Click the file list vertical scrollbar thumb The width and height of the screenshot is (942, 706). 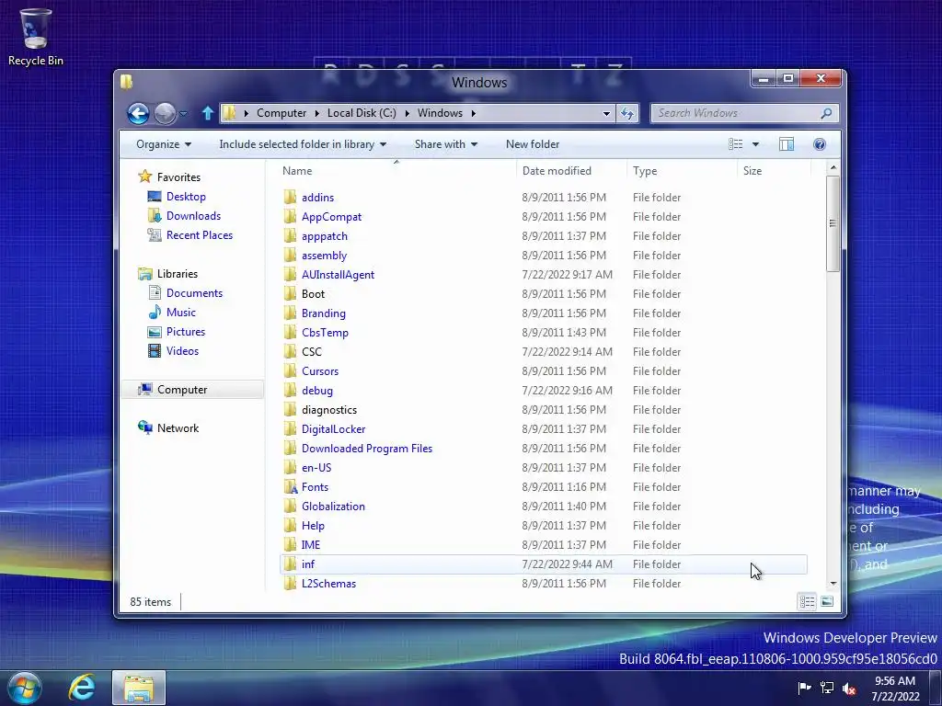[x=833, y=223]
